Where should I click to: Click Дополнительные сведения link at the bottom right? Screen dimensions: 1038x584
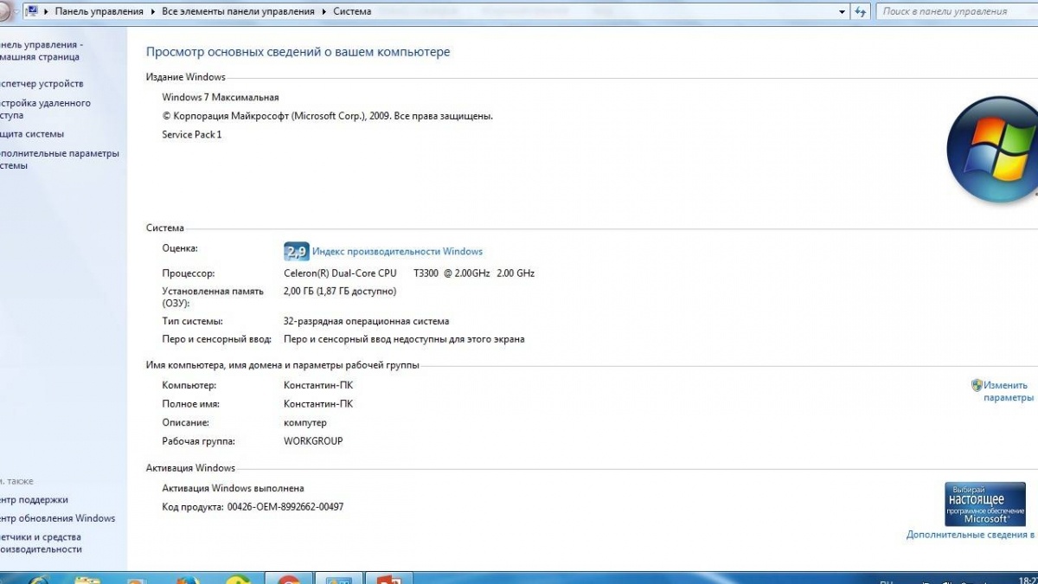click(x=971, y=535)
